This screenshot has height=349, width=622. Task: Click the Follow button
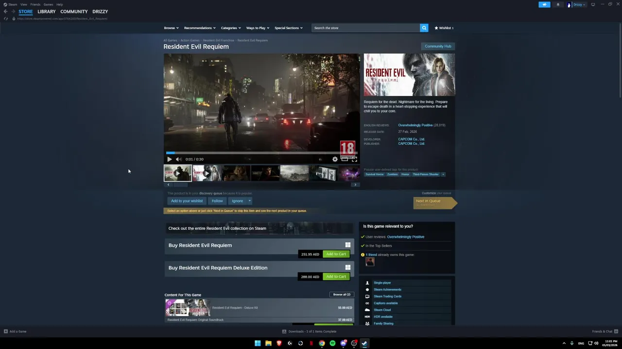[217, 201]
